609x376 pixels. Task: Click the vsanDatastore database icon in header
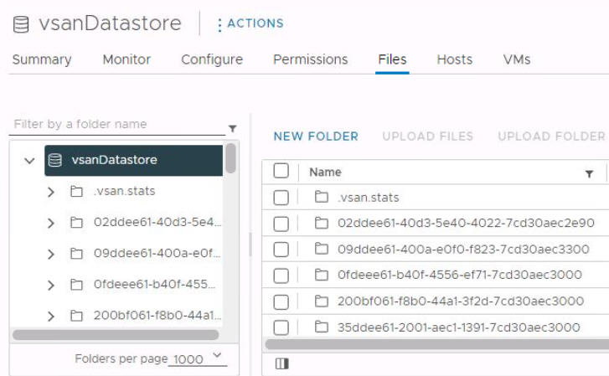21,24
